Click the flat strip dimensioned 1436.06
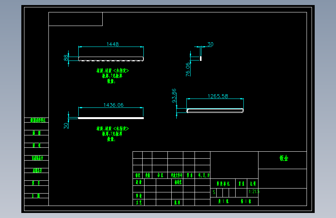The height and width of the screenshot is (218, 336). pos(111,118)
